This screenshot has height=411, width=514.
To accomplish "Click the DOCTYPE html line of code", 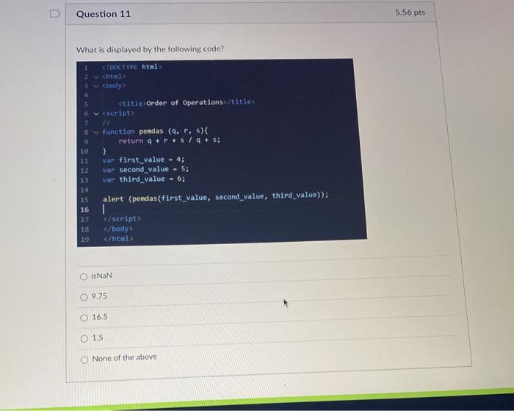I will [x=131, y=67].
